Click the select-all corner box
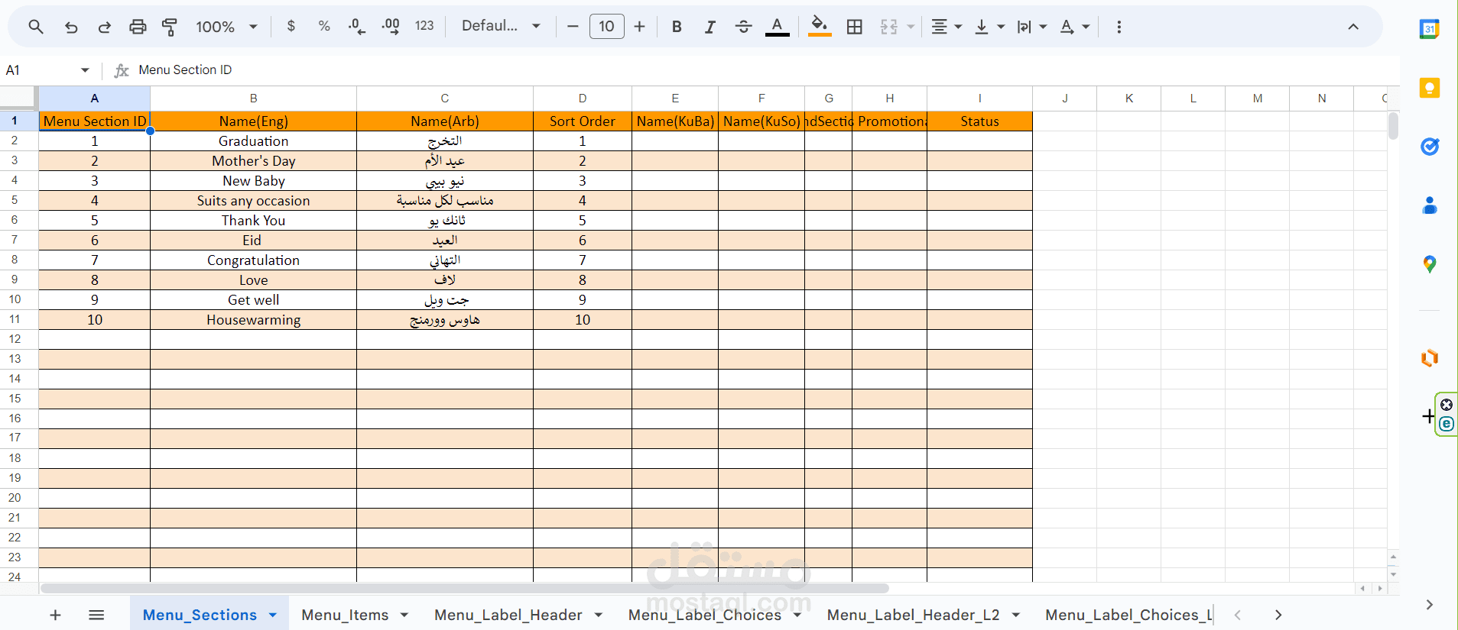Screen dimensions: 1458x630 [x=18, y=97]
